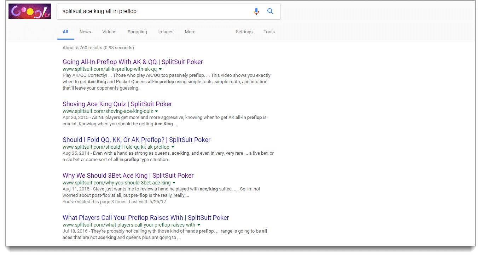Viewport: 481px width, 257px height.
Task: Expand arrow beside what-players-call-your-preflop-raises-with URL
Action: [199, 225]
